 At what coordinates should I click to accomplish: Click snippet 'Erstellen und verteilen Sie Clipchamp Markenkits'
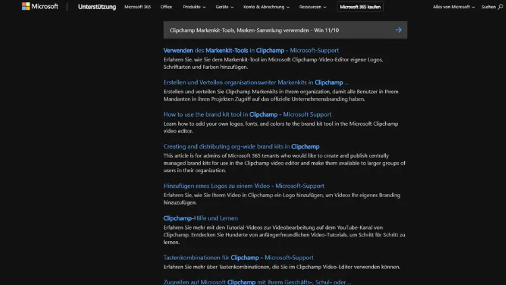point(281,95)
